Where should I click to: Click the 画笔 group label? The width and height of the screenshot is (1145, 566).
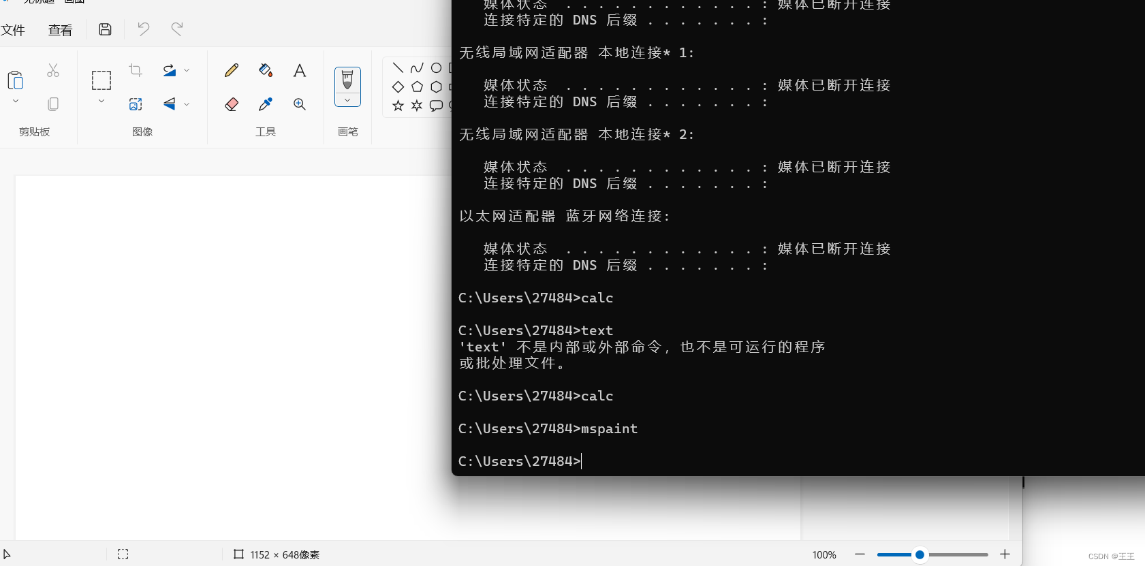(x=348, y=131)
